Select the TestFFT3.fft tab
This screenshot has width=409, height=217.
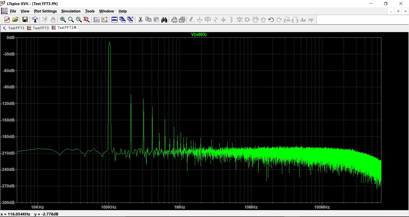tap(64, 28)
